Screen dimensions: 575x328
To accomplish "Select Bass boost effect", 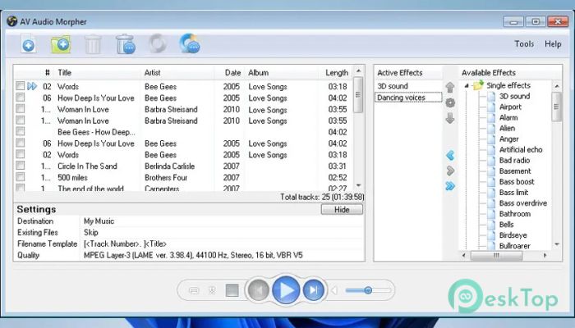I will point(517,181).
